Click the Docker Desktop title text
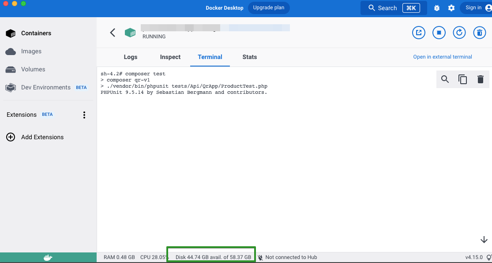Viewport: 492px width, 263px height. point(225,8)
